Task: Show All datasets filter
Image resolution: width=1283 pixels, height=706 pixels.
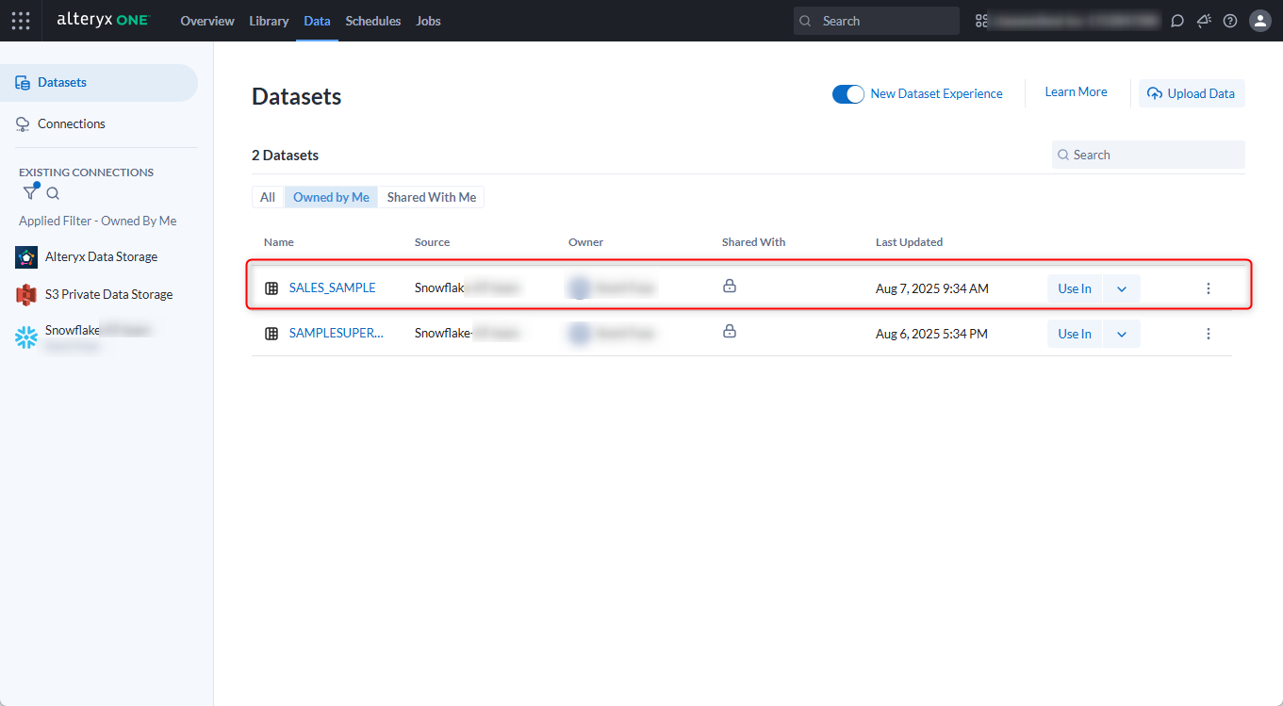Action: point(268,197)
